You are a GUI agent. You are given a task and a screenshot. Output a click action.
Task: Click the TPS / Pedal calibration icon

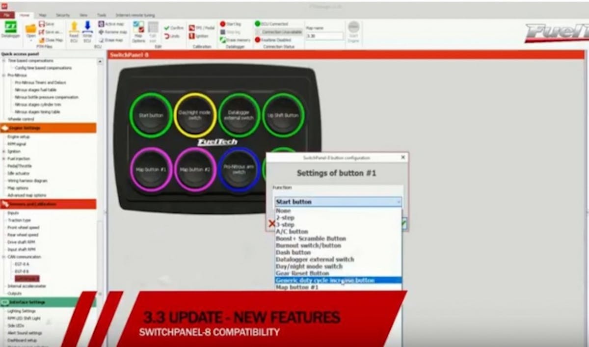point(192,28)
